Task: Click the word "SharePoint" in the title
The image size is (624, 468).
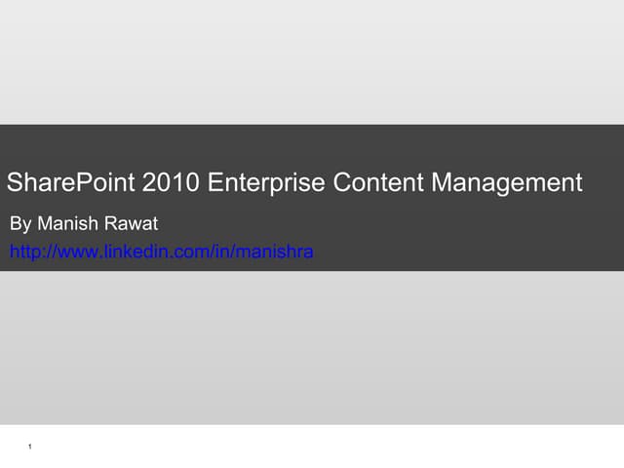Action: [x=70, y=182]
